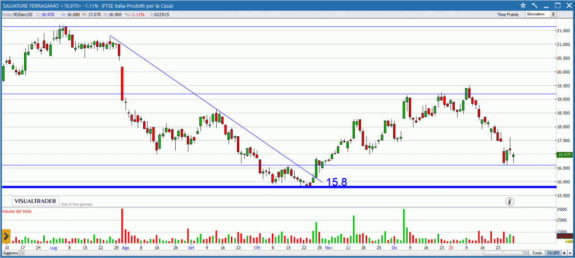575x258 pixels.
Task: Maximize the chart window
Action: (558, 5)
